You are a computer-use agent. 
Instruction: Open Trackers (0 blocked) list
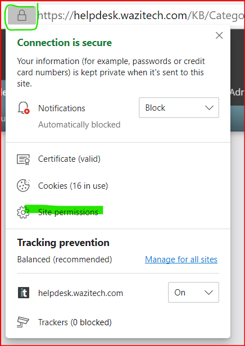(x=75, y=322)
